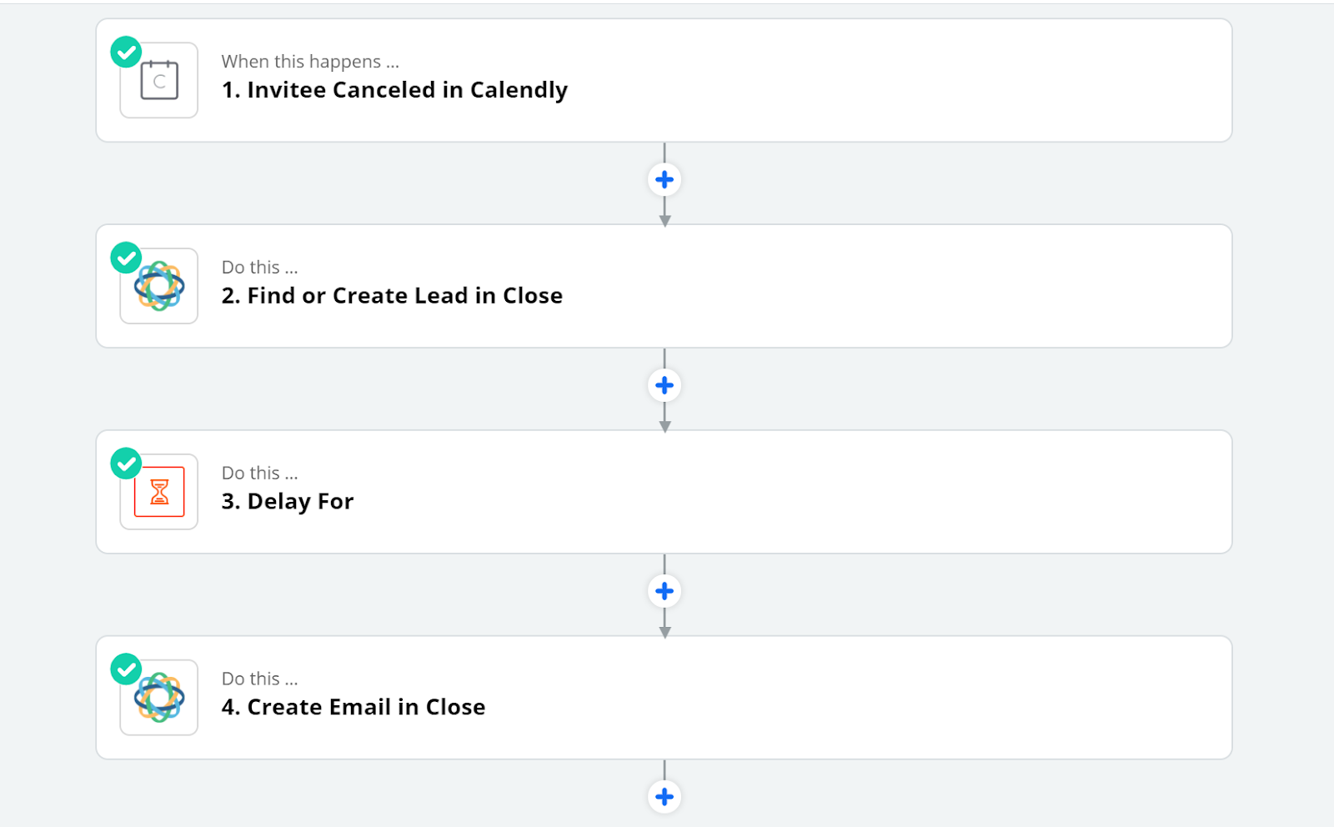The width and height of the screenshot is (1334, 827).
Task: Click the green checkmark on Delay For step
Action: click(x=126, y=464)
